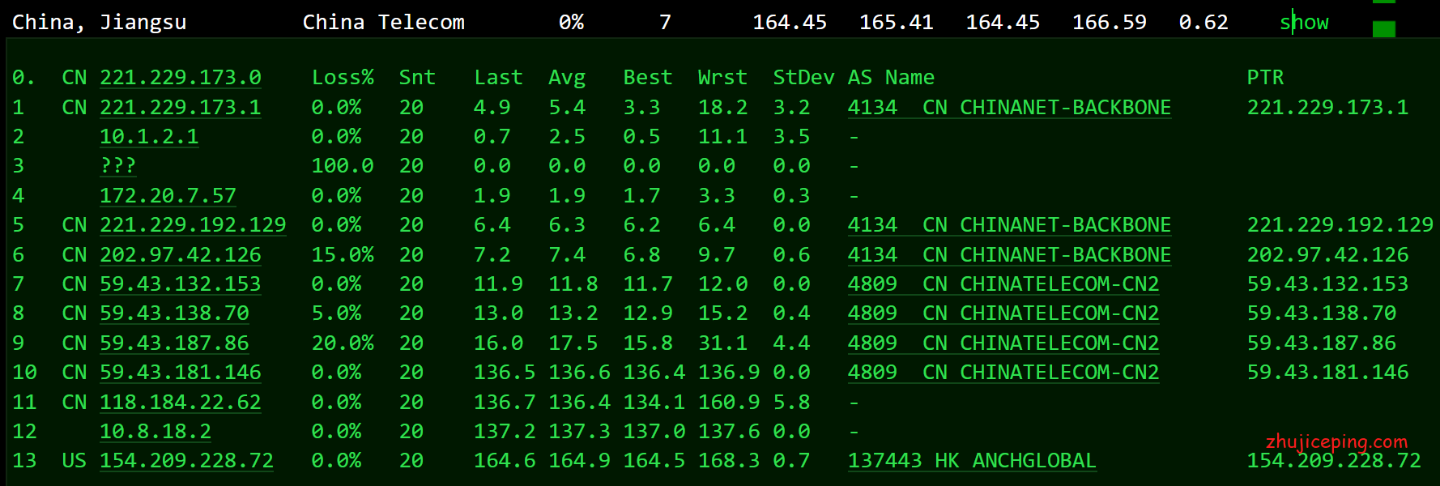
Task: Click underlined 59.43.132.153 link at hop 7
Action: 180,284
